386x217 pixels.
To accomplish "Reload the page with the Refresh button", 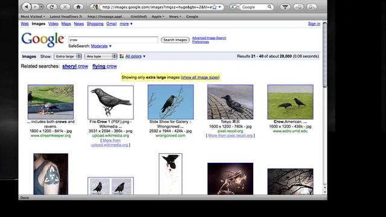I will click(x=52, y=7).
